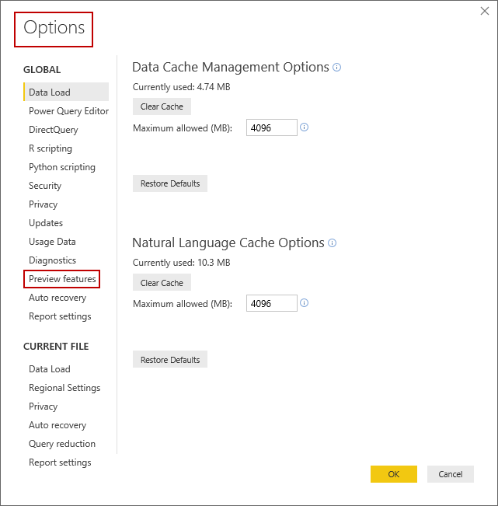Viewport: 498px width, 506px height.
Task: Close the Options dialog with X
Action: tap(485, 11)
